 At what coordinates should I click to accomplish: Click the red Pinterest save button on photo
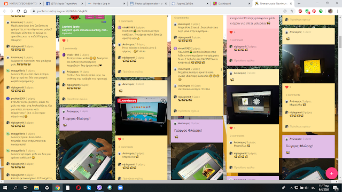click(127, 101)
